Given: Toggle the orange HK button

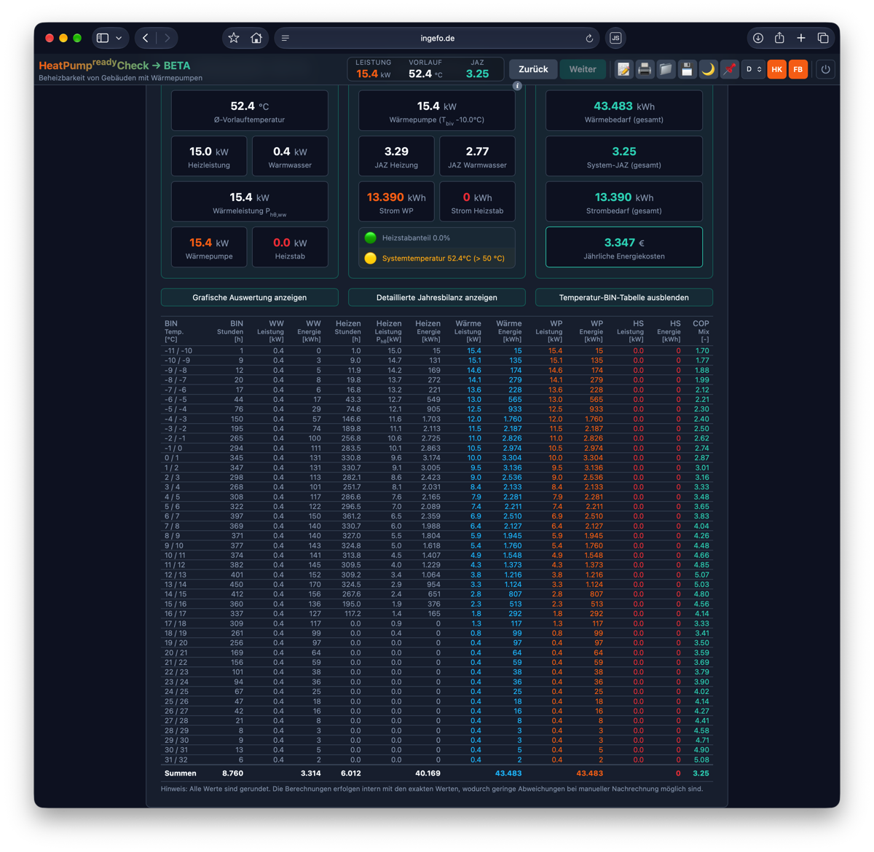Looking at the screenshot, I should (x=777, y=69).
